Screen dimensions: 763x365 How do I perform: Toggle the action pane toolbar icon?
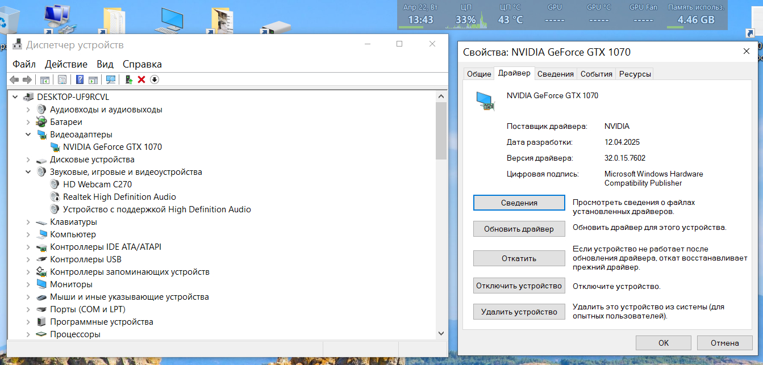tap(93, 79)
